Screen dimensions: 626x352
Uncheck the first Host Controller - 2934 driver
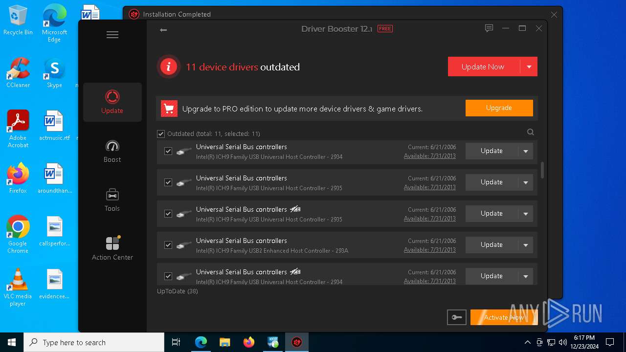[x=168, y=151]
